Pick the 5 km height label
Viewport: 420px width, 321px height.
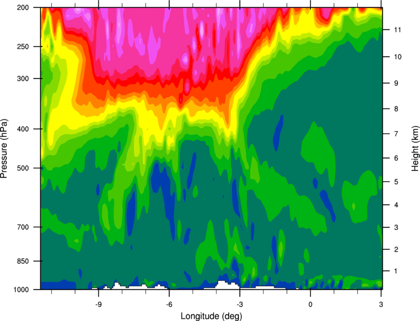coord(396,182)
